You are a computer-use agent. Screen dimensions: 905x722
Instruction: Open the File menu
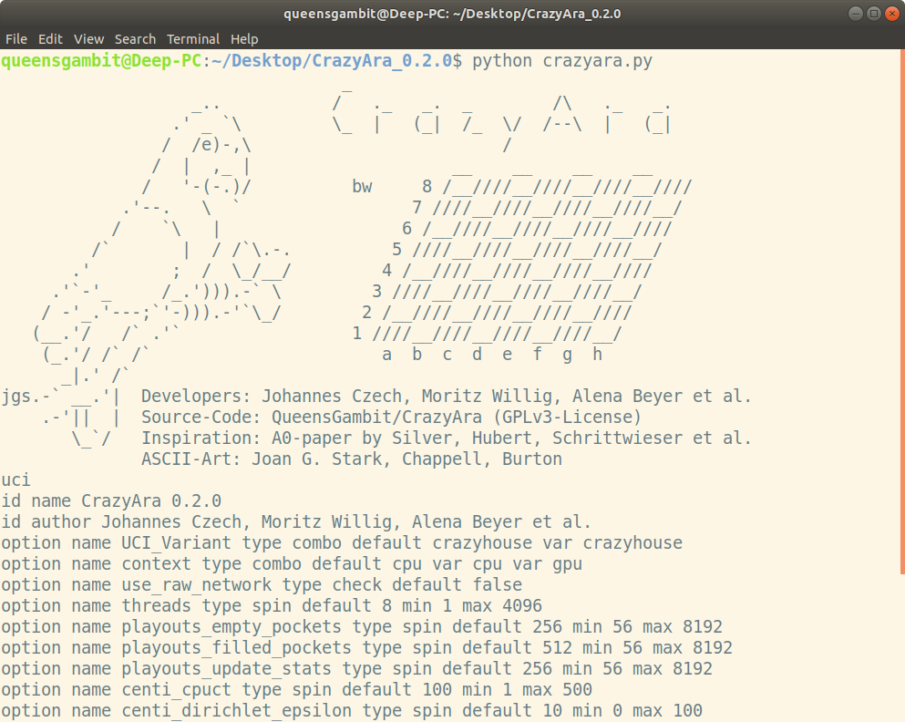click(x=15, y=39)
